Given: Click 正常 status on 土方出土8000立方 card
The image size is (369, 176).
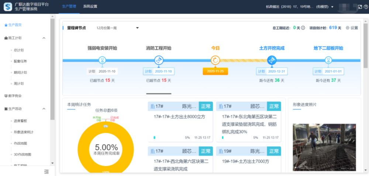Looking at the screenshot, I should coord(206,106).
